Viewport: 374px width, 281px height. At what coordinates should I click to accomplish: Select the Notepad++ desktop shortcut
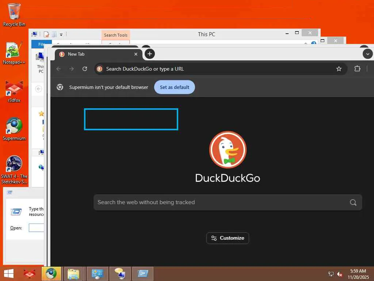click(14, 53)
